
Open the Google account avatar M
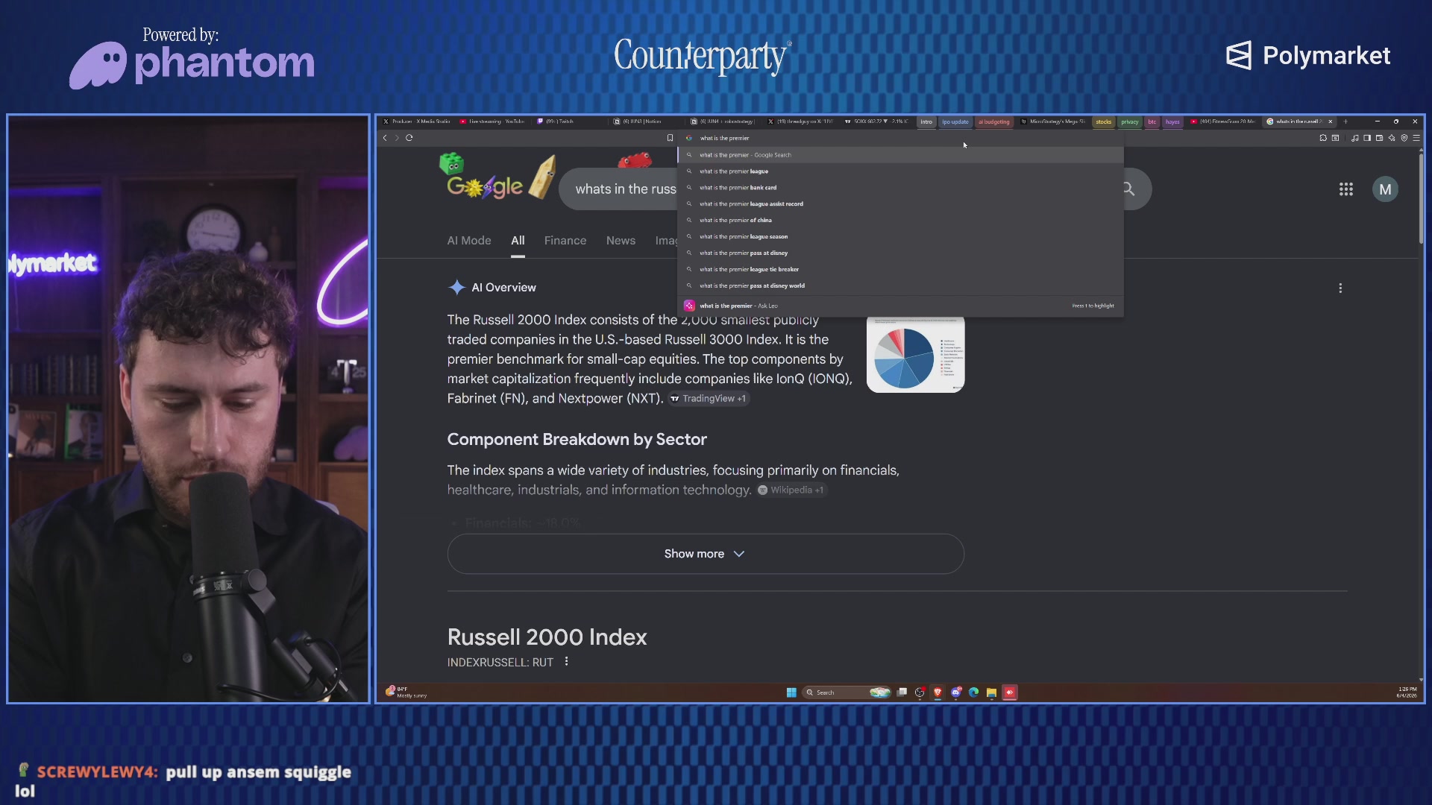point(1385,189)
